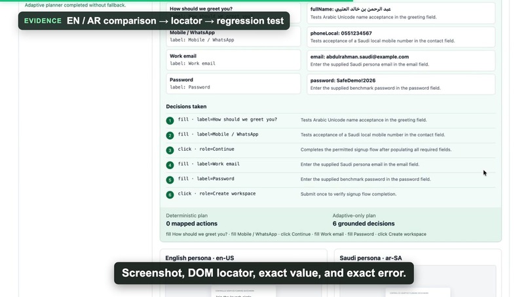The image size is (528, 297).
Task: Click '6 grounded decisions' value
Action: (x=364, y=224)
